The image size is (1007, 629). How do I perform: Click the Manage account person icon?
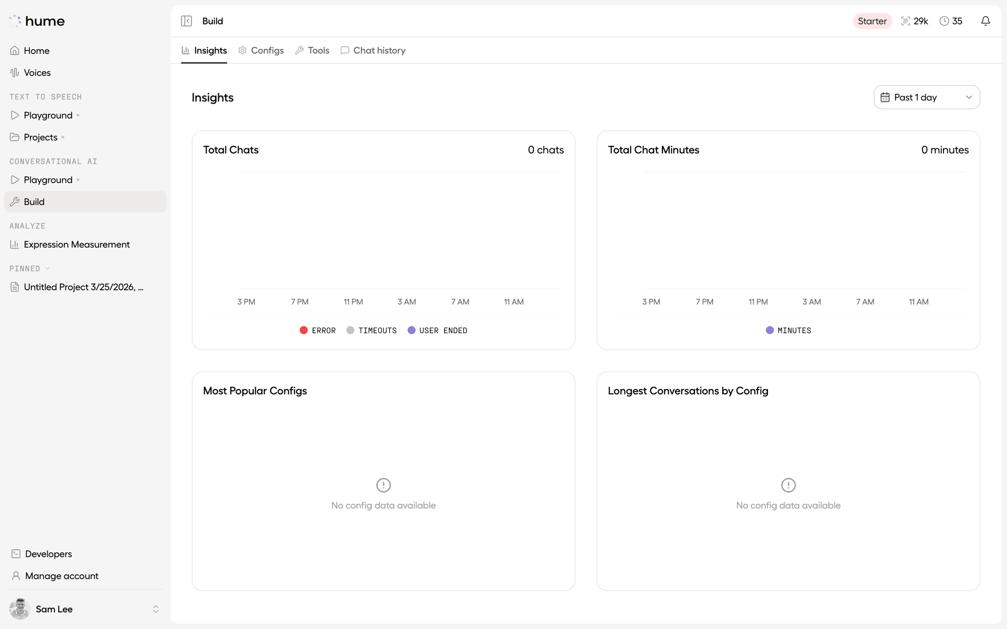(16, 576)
